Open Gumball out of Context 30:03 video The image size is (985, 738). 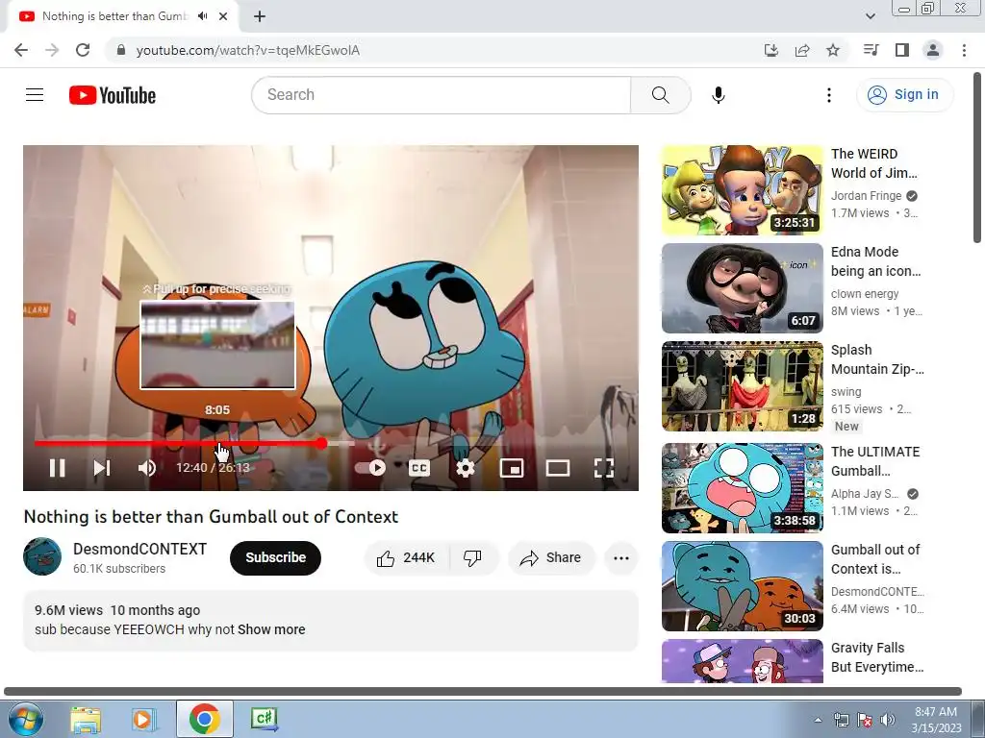742,585
